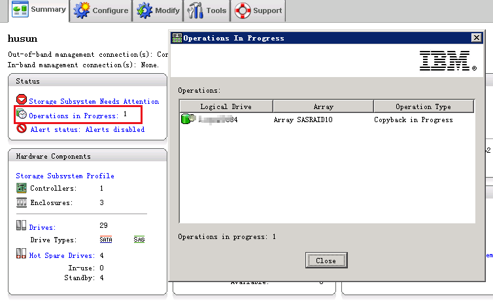Sort by Operation Type column header
493x303 pixels.
pos(423,106)
